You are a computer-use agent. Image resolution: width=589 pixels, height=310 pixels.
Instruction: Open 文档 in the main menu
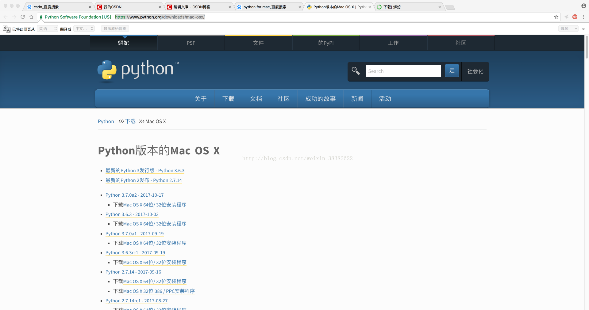(x=256, y=99)
